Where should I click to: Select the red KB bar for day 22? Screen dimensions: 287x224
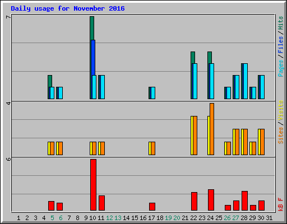pyautogui.click(x=194, y=202)
